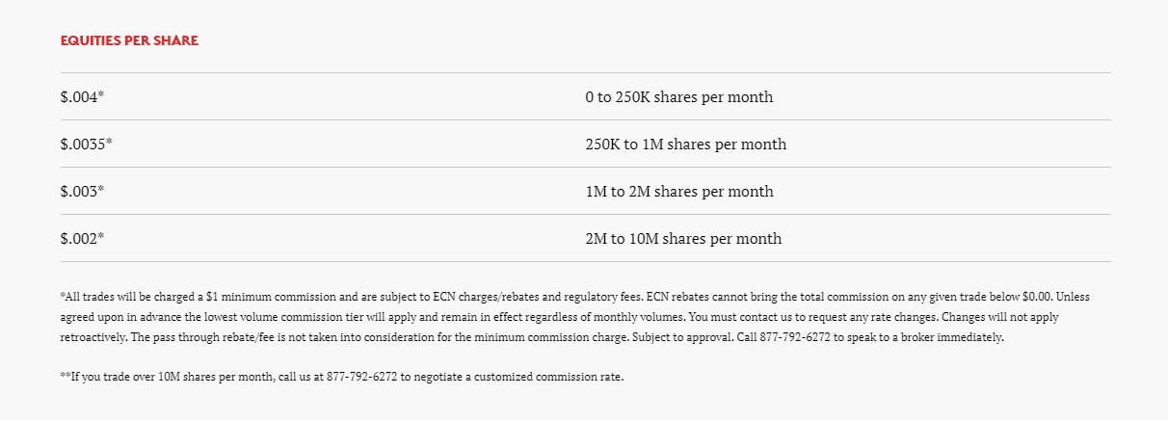Select the $.002* per-share rate
Screen dimensions: 1168x422
coord(81,239)
